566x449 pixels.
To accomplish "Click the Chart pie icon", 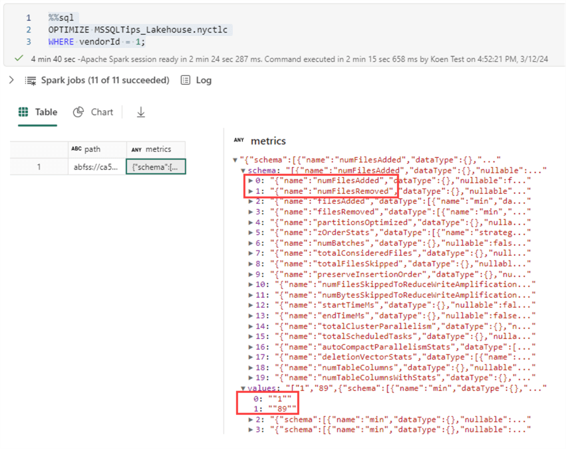I will 78,112.
